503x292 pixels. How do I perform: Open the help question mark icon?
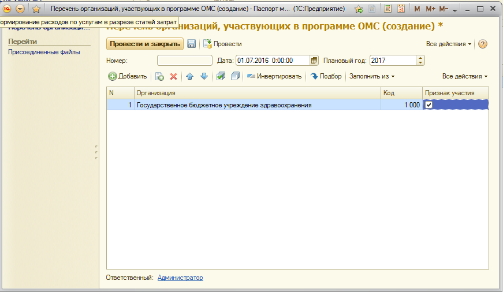point(483,44)
